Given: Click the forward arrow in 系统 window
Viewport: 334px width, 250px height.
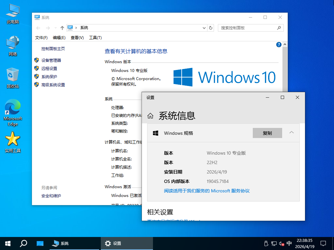Looking at the screenshot, I should [x=48, y=28].
